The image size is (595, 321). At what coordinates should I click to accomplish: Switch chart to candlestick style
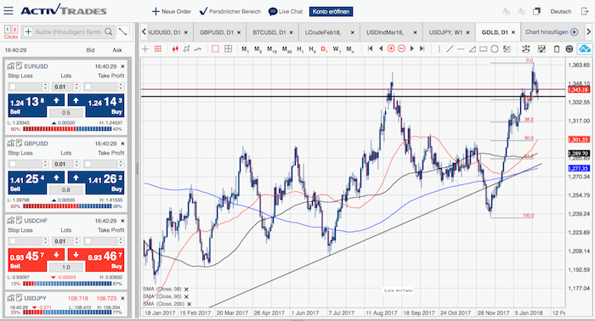(x=175, y=49)
